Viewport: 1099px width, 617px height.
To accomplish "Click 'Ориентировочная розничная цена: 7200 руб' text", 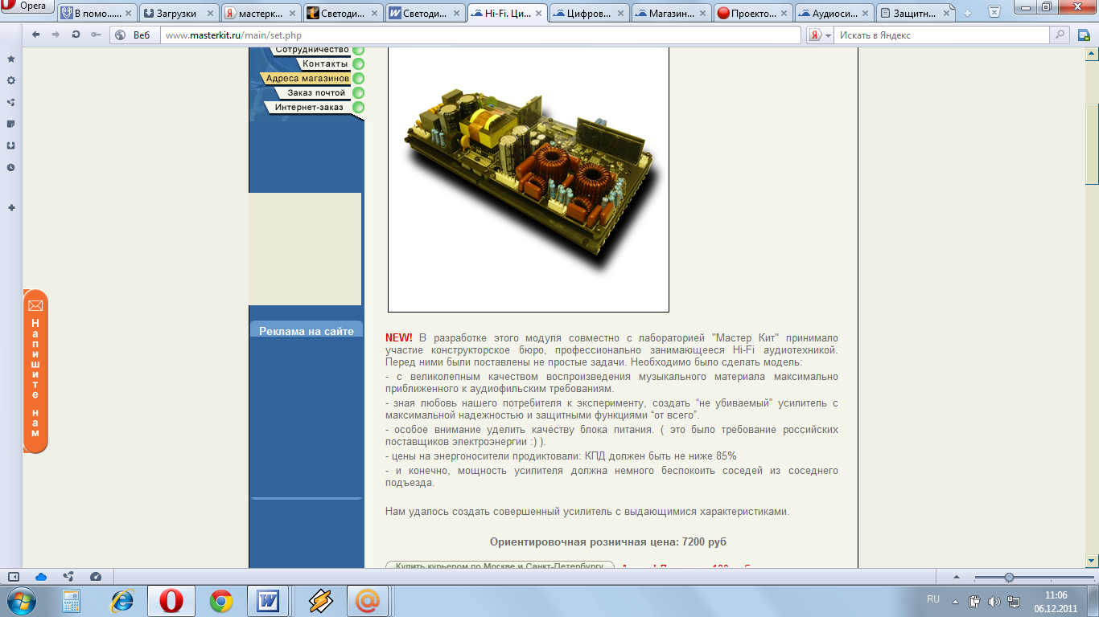I will click(x=608, y=542).
